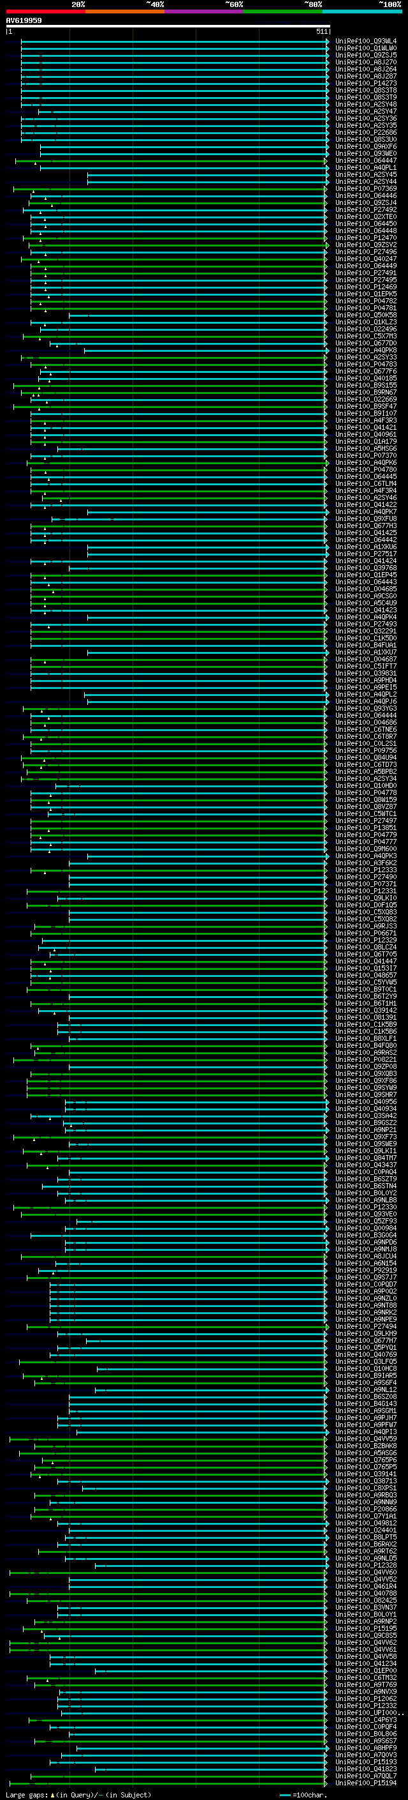Click label UniRef100_Q9ZSJ4
The image size is (408, 1800).
365,202
